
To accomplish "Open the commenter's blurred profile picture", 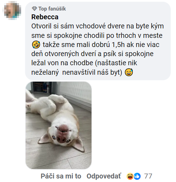I will 13,11.
